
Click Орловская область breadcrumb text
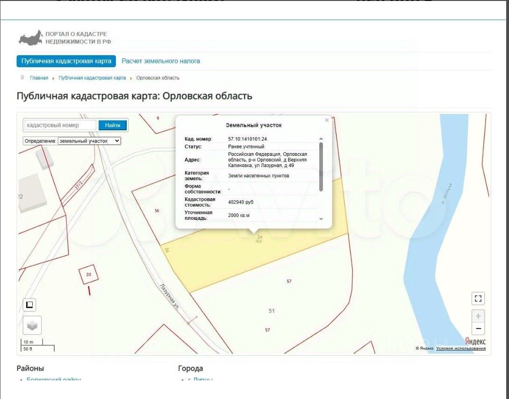pyautogui.click(x=158, y=78)
